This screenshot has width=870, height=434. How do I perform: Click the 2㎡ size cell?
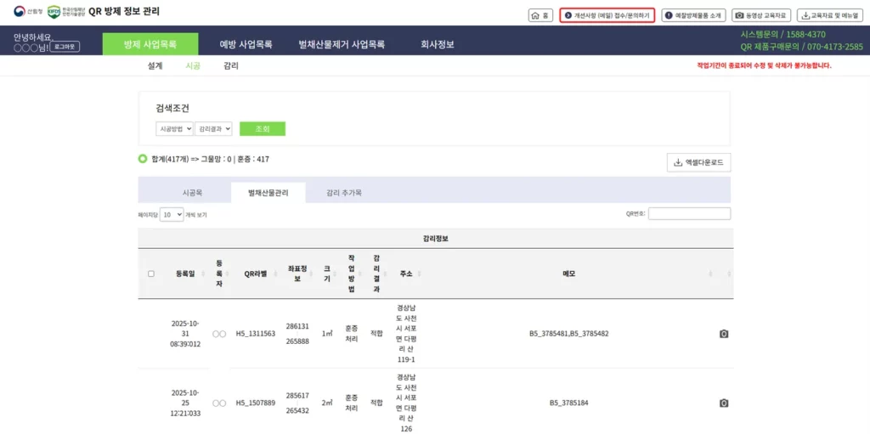327,403
